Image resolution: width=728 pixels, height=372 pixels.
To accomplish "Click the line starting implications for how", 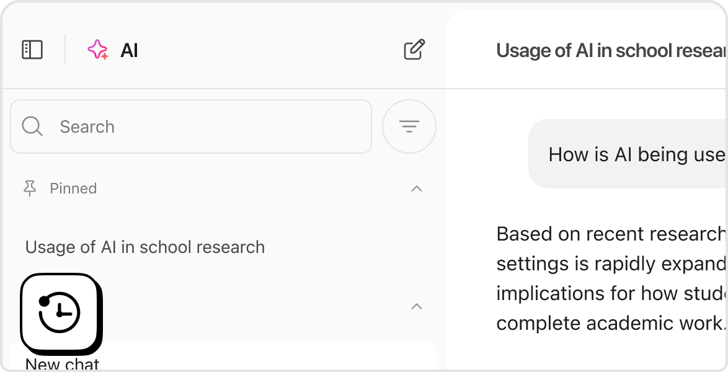I will [611, 293].
